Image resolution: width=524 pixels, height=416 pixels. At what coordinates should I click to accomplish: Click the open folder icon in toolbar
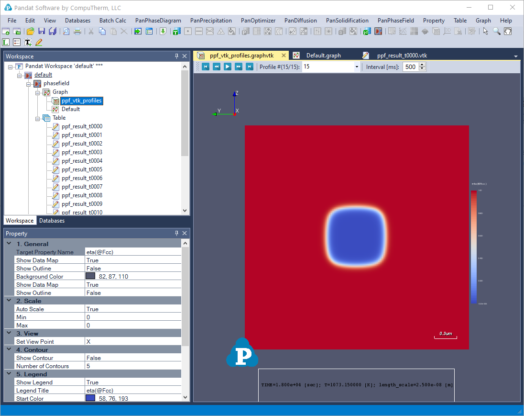click(x=30, y=32)
